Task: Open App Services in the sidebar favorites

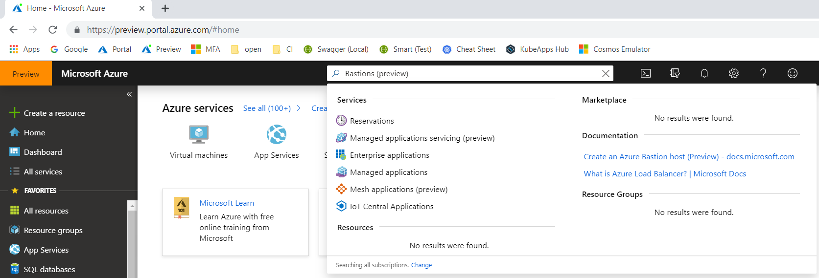Action: tap(39, 250)
